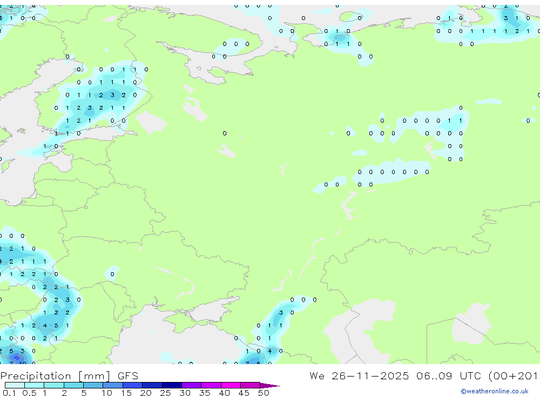Click the legend scale label '0.1'
The width and height of the screenshot is (540, 396).
[9, 393]
